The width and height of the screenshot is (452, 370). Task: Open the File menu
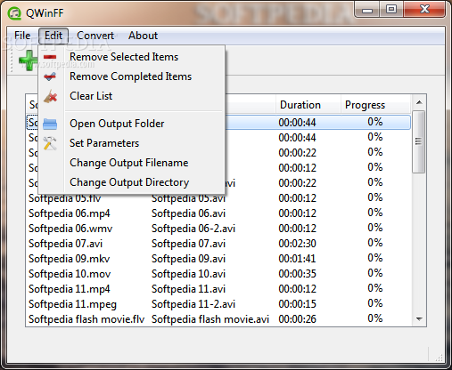[x=22, y=36]
